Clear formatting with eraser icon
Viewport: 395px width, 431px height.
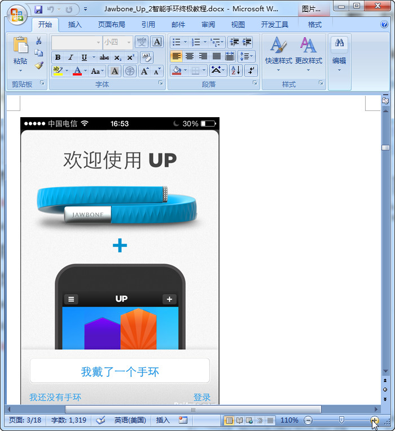pyautogui.click(x=147, y=57)
